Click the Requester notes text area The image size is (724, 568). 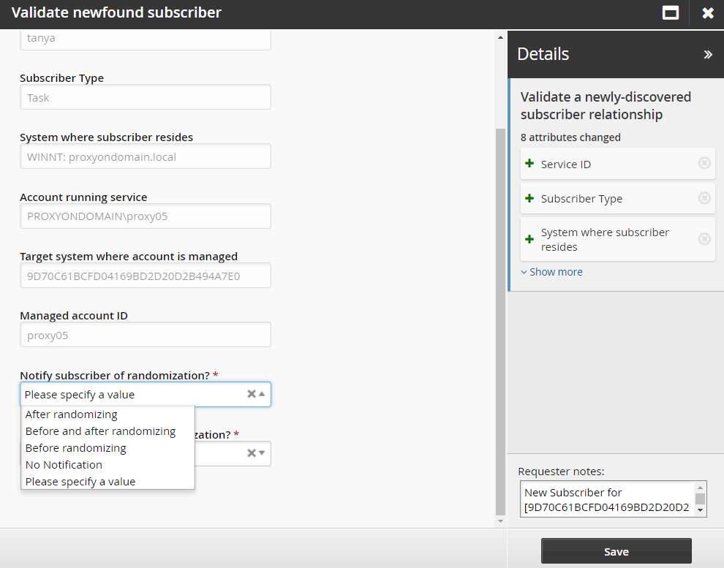[607, 499]
